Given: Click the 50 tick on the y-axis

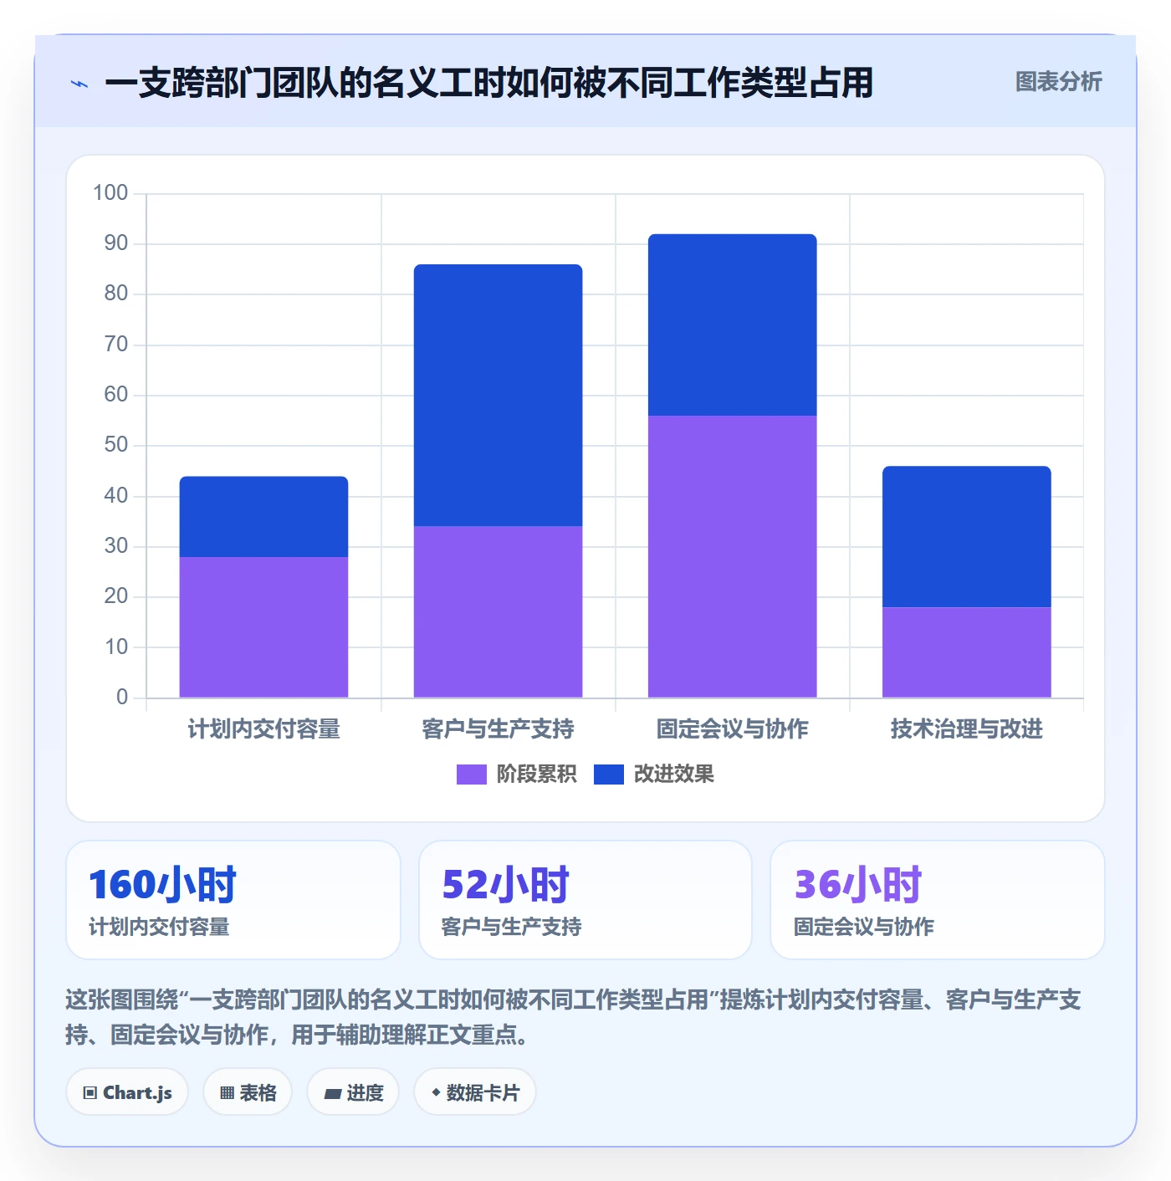Looking at the screenshot, I should pos(116,445).
